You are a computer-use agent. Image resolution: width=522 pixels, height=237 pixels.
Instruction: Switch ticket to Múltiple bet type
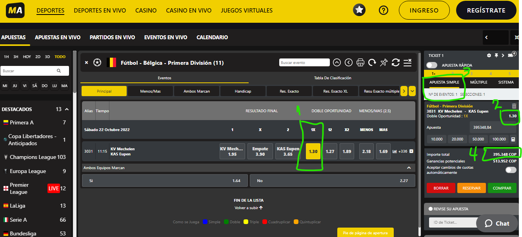pos(478,82)
